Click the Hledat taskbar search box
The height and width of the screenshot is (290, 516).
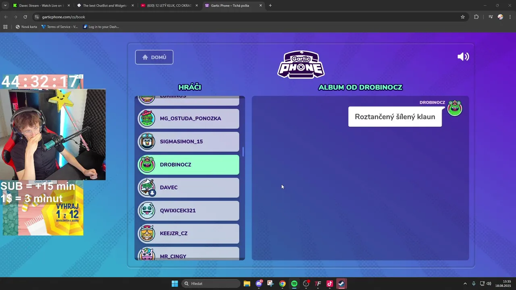pos(211,284)
